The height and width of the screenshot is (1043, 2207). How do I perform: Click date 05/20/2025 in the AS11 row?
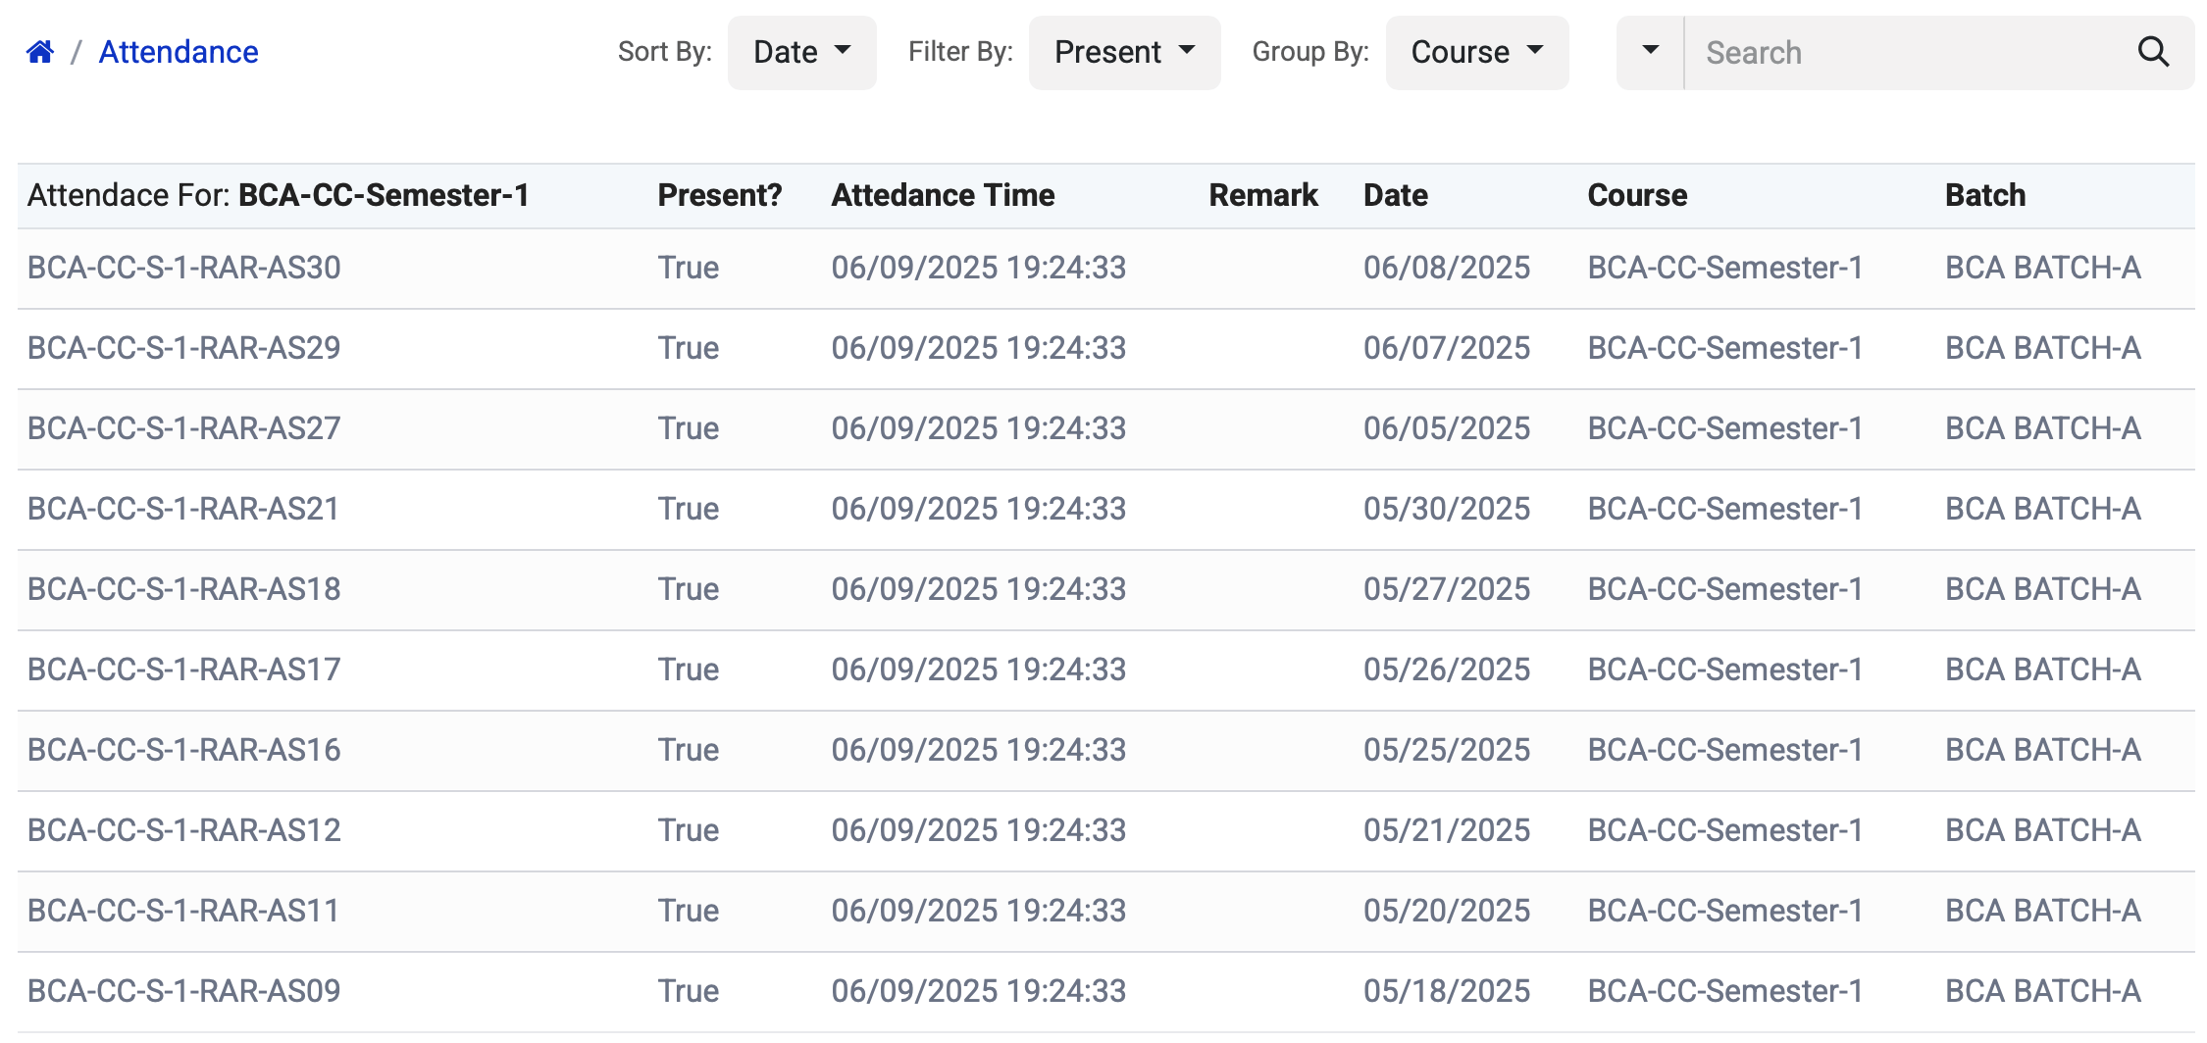point(1447,910)
